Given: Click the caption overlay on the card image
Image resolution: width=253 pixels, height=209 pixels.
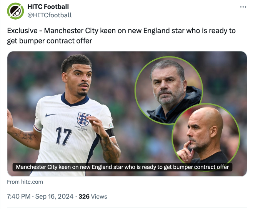Looking at the screenshot, I should tap(122, 167).
